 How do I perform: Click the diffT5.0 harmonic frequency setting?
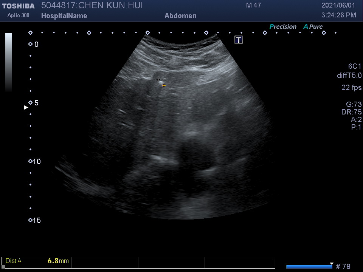click(349, 76)
